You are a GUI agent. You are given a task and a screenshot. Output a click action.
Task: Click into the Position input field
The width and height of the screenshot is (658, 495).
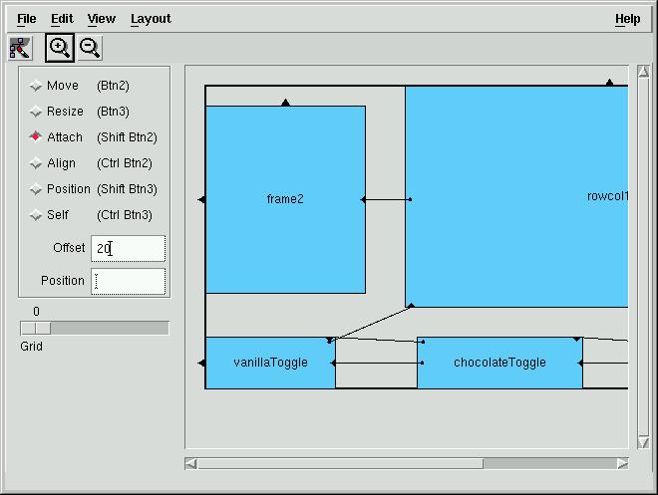coord(128,281)
